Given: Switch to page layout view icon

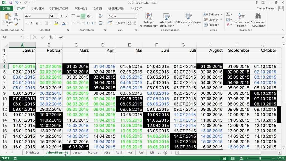Looking at the screenshot, I should 233,158.
